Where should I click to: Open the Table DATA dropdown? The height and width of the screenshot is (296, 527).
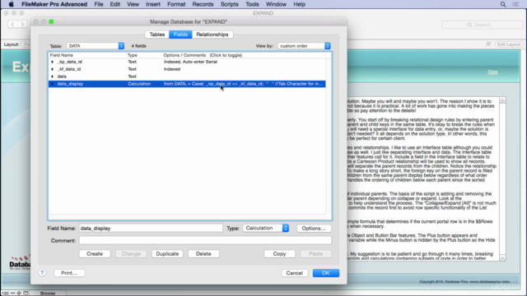pyautogui.click(x=96, y=46)
